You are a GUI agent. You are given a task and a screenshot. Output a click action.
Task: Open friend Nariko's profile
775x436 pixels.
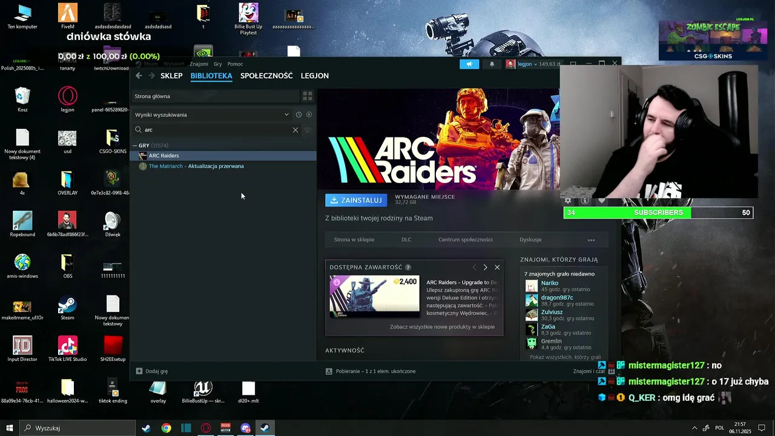coord(550,283)
